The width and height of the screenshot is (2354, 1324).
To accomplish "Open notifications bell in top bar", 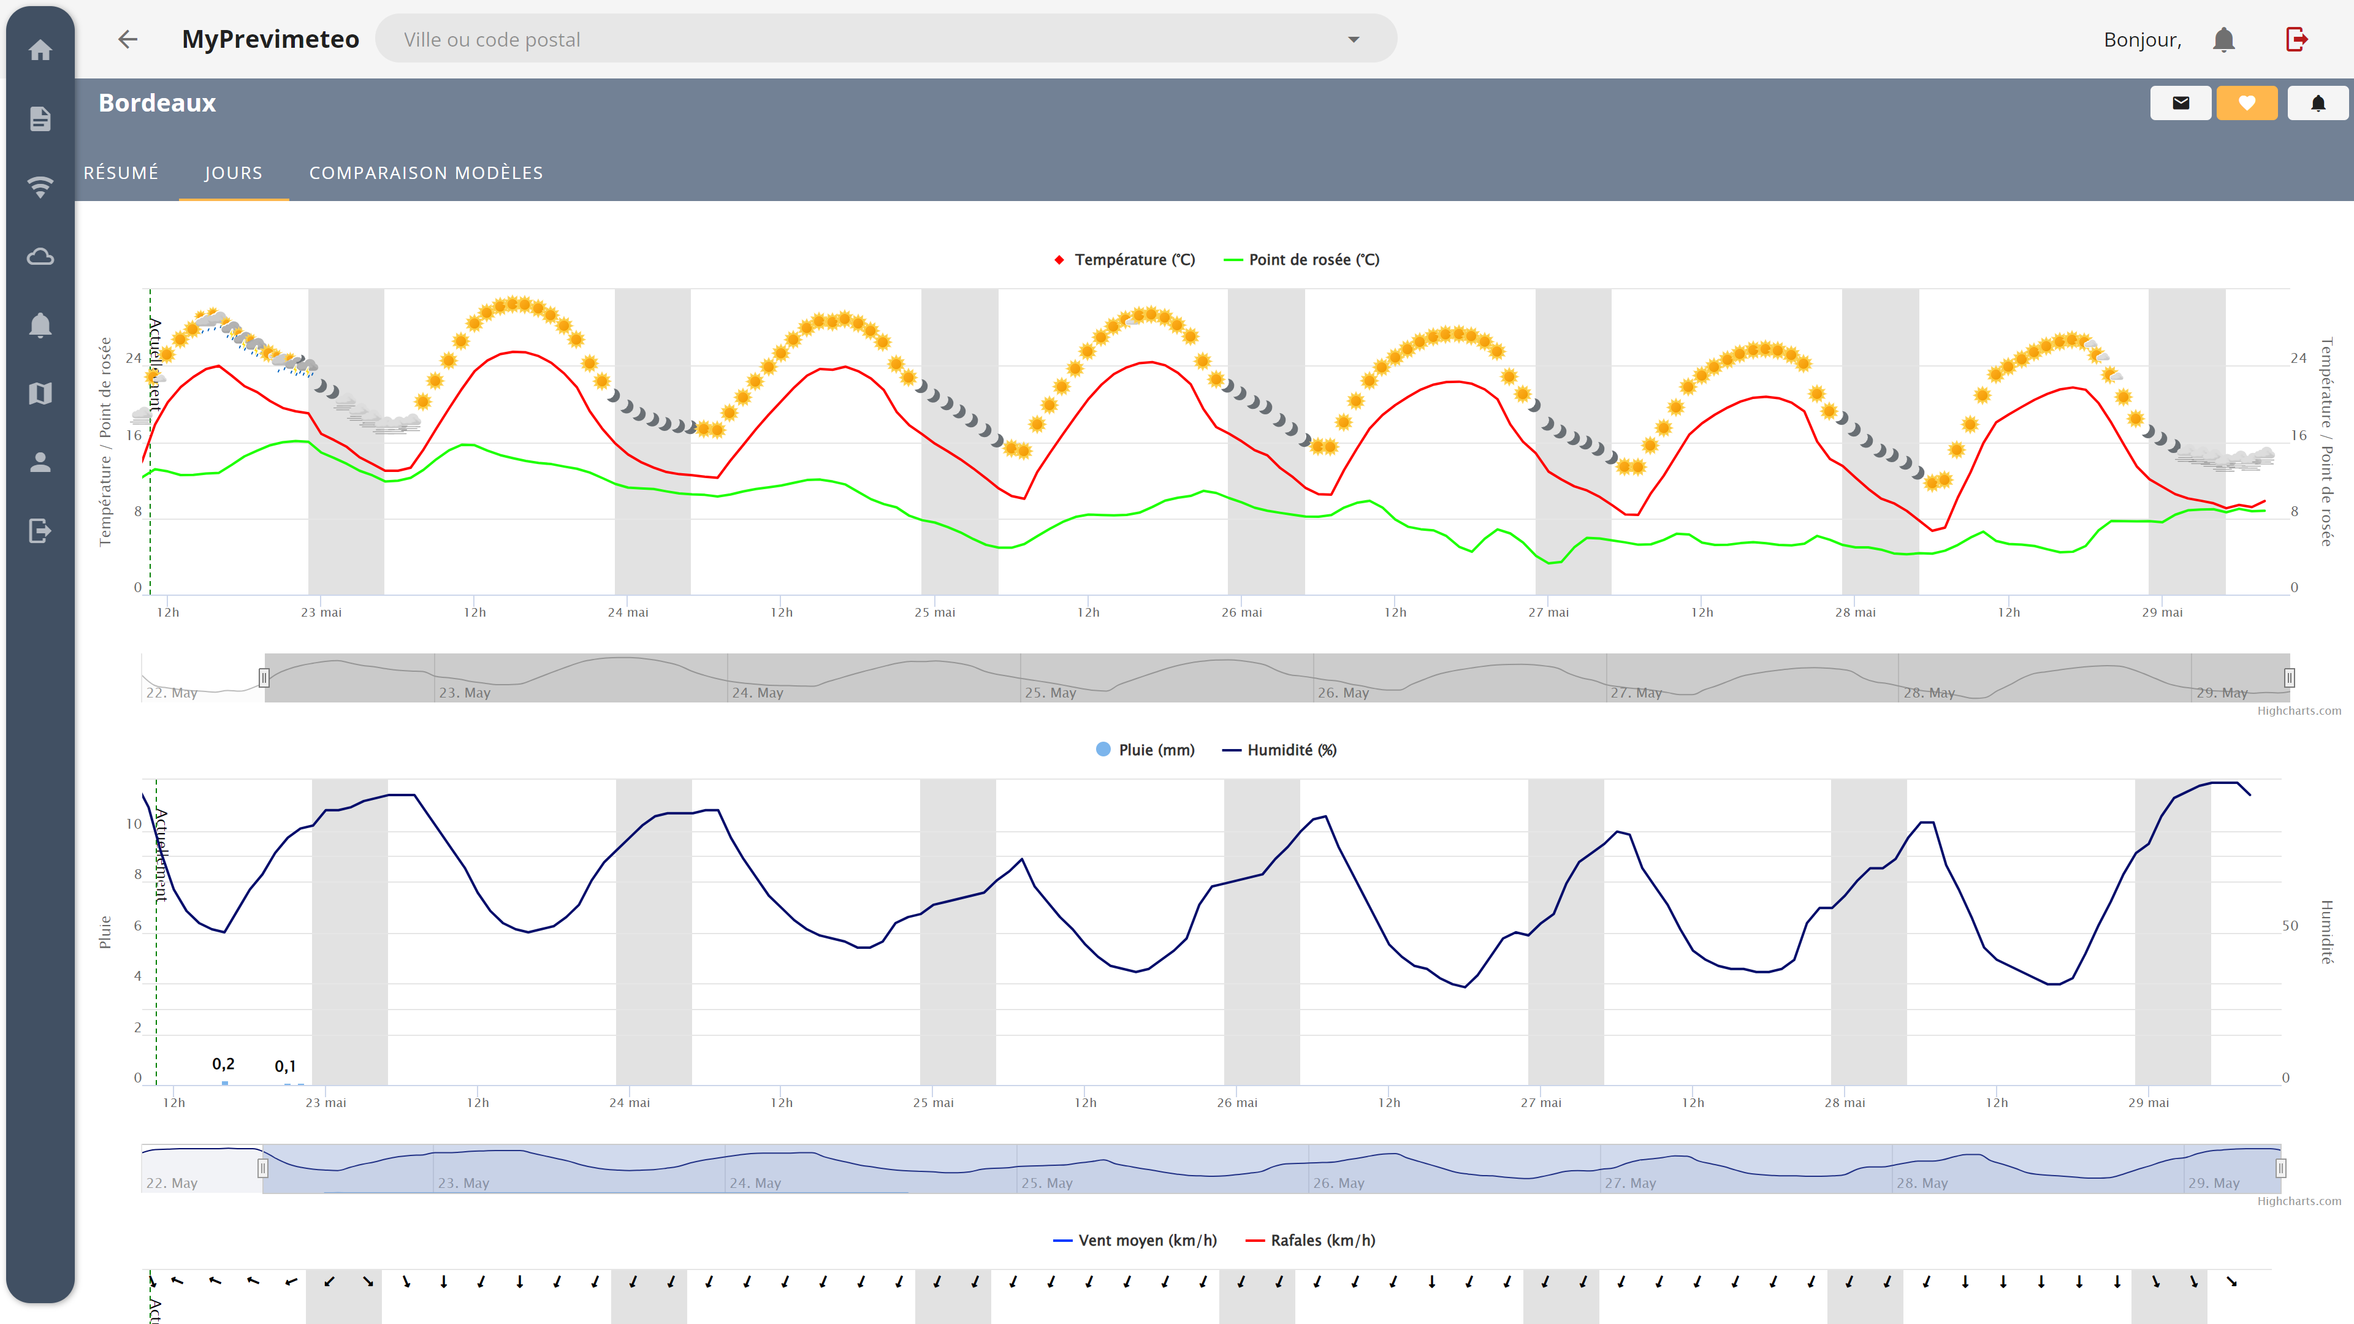I will 2224,39.
